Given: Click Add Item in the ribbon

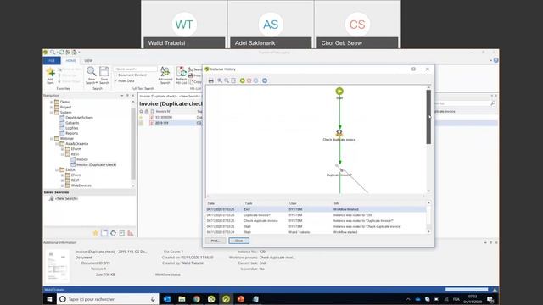Looking at the screenshot, I should point(51,75).
